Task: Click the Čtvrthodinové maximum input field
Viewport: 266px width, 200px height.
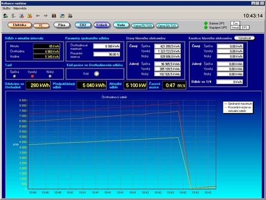Action: click(x=107, y=46)
